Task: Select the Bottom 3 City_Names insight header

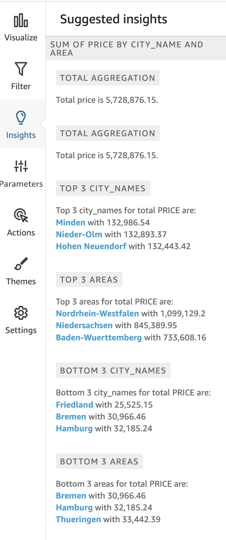Action: pos(113,370)
